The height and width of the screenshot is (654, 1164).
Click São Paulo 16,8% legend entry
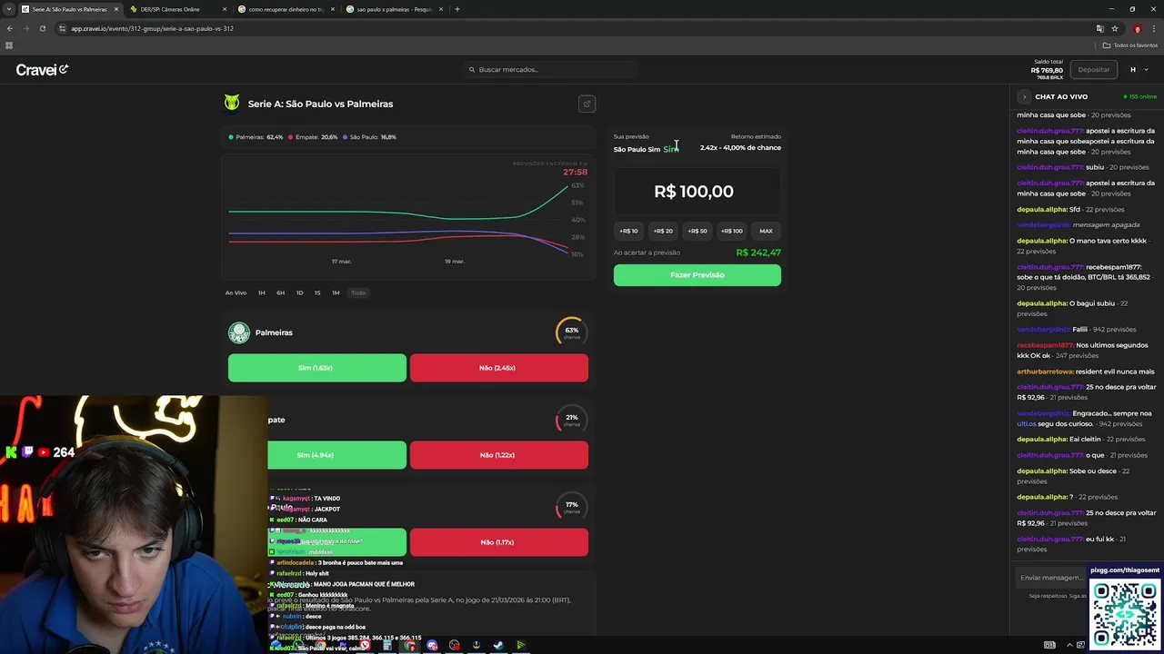coord(370,137)
